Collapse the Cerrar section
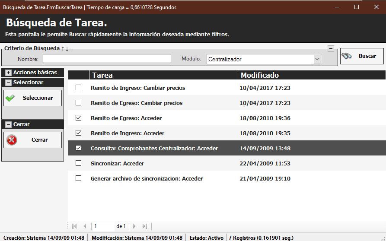Screen dimensions: 386x241 click(8, 124)
